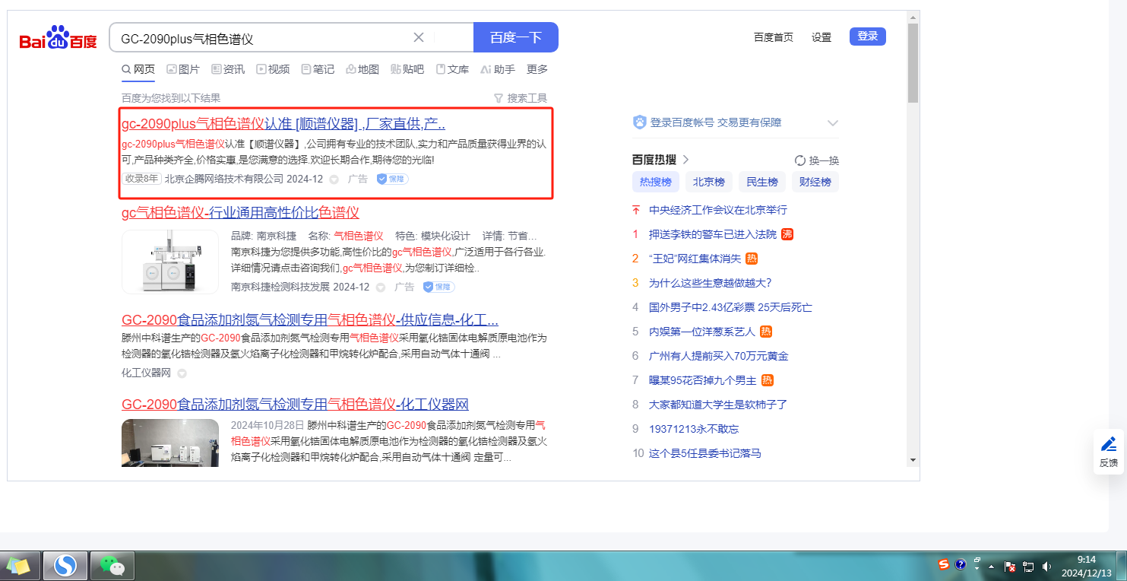Open the dropdown arrow after 北京企腾网络技术有限公司 2024-12
The width and height of the screenshot is (1127, 581).
point(334,179)
